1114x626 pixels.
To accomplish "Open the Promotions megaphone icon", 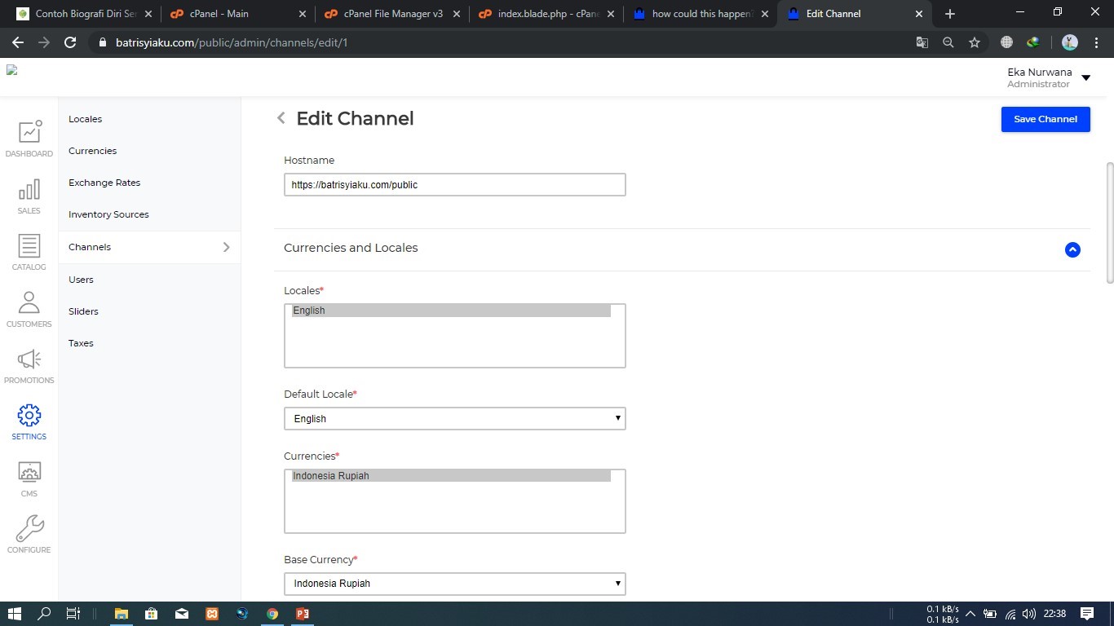I will click(29, 359).
